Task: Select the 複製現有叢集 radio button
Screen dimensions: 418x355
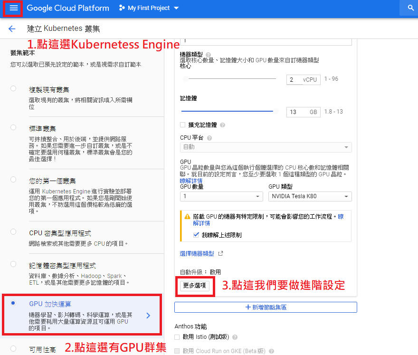Action: coord(13,88)
